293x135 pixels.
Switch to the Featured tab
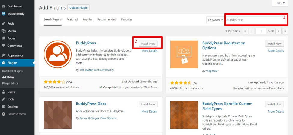click(x=72, y=19)
